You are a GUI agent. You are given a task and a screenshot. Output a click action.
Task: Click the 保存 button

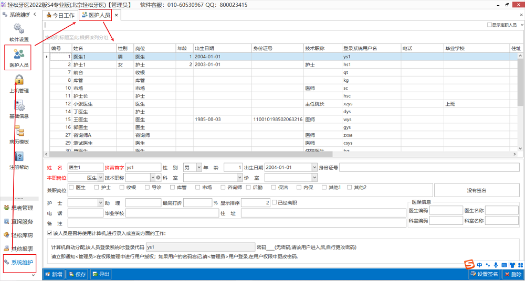point(78,274)
